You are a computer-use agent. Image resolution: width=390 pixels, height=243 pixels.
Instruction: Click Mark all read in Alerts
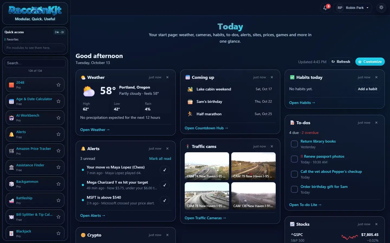160,158
